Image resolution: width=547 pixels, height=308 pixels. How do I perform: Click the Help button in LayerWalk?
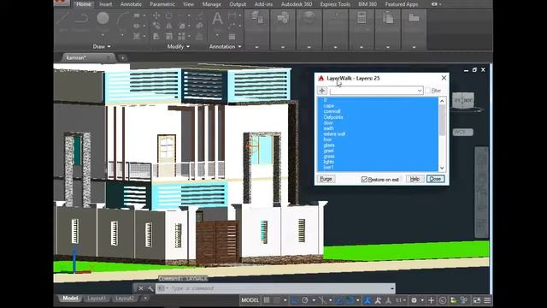[x=415, y=179]
